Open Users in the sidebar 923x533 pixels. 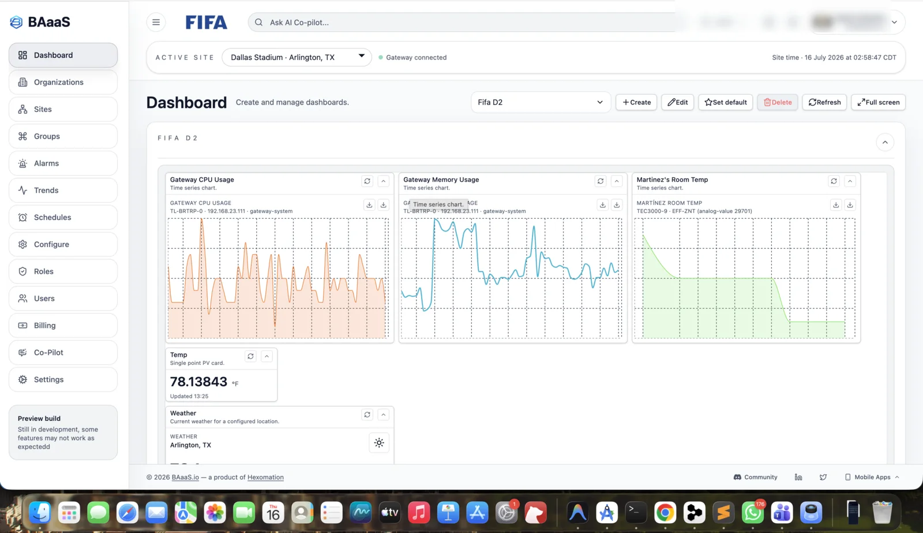tap(63, 299)
